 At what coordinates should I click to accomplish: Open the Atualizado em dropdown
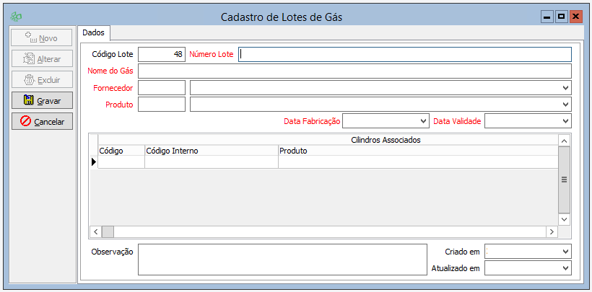[x=565, y=268]
